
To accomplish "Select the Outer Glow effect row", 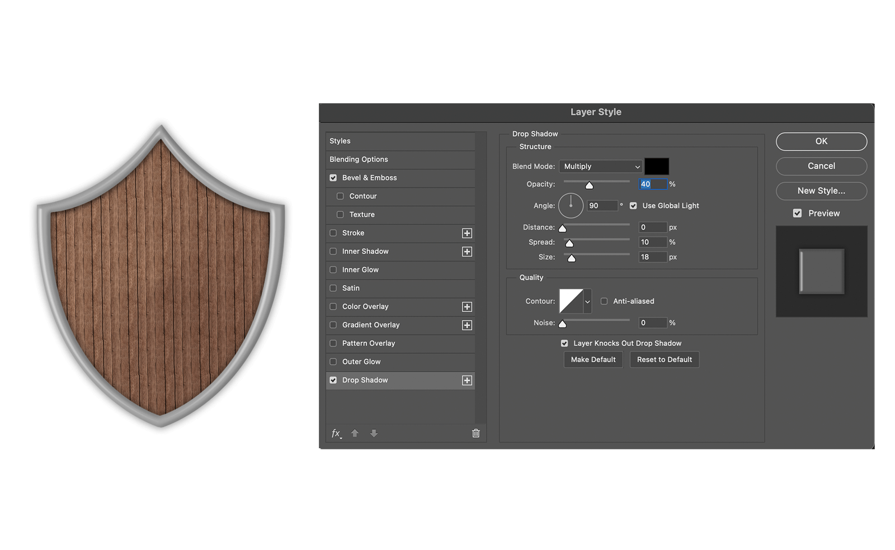I will click(401, 362).
